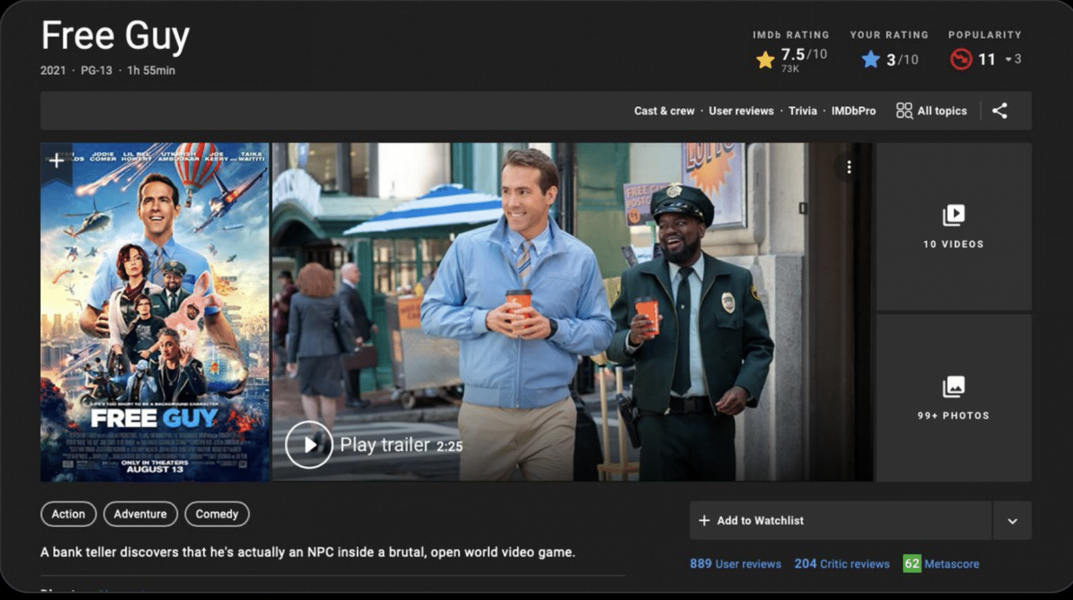The image size is (1073, 600).
Task: Click the 7.5/10 IMDb rating value
Action: coord(803,54)
